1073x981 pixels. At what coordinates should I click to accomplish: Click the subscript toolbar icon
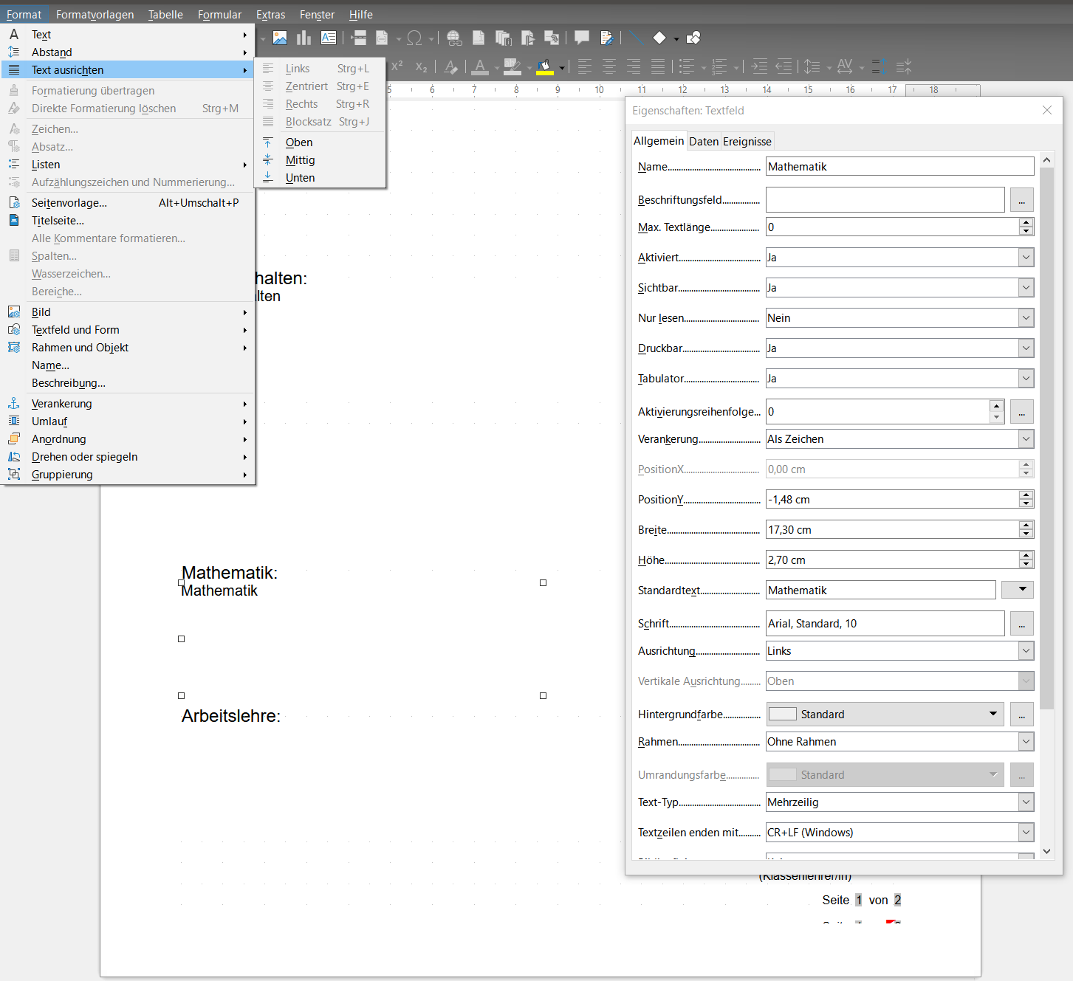click(x=422, y=66)
